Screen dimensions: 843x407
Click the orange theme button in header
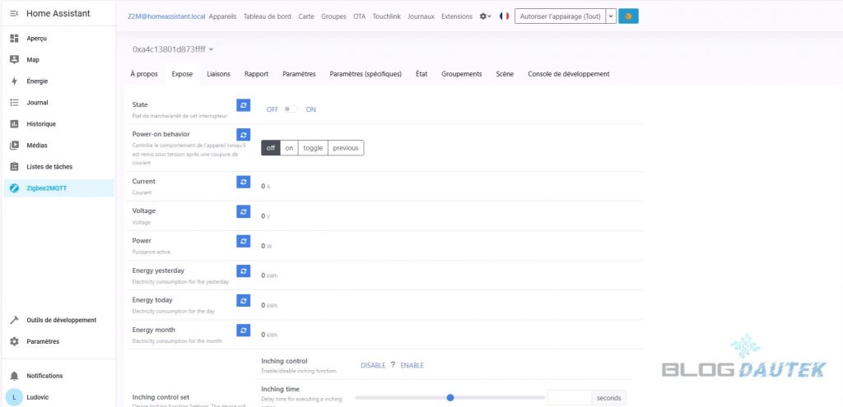628,16
